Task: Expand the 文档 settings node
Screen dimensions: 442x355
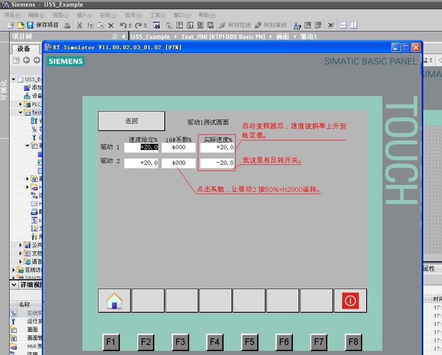Action: (x=20, y=253)
